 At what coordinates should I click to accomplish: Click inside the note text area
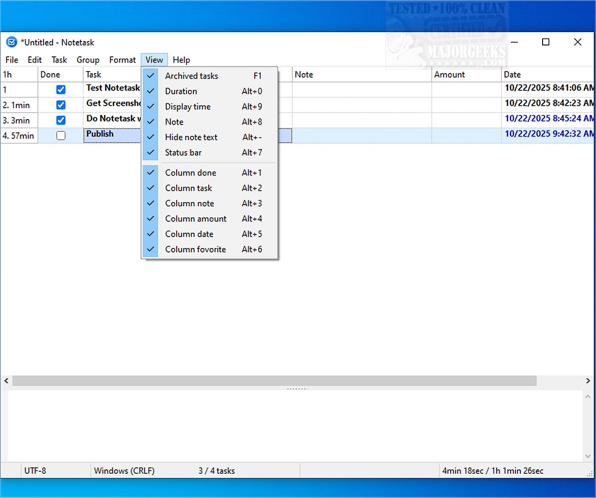pyautogui.click(x=295, y=426)
